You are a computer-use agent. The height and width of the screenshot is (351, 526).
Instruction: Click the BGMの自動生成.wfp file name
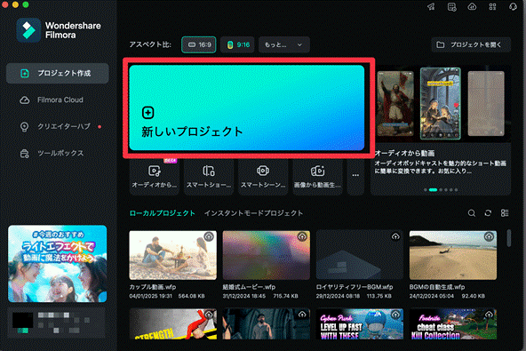click(x=437, y=287)
